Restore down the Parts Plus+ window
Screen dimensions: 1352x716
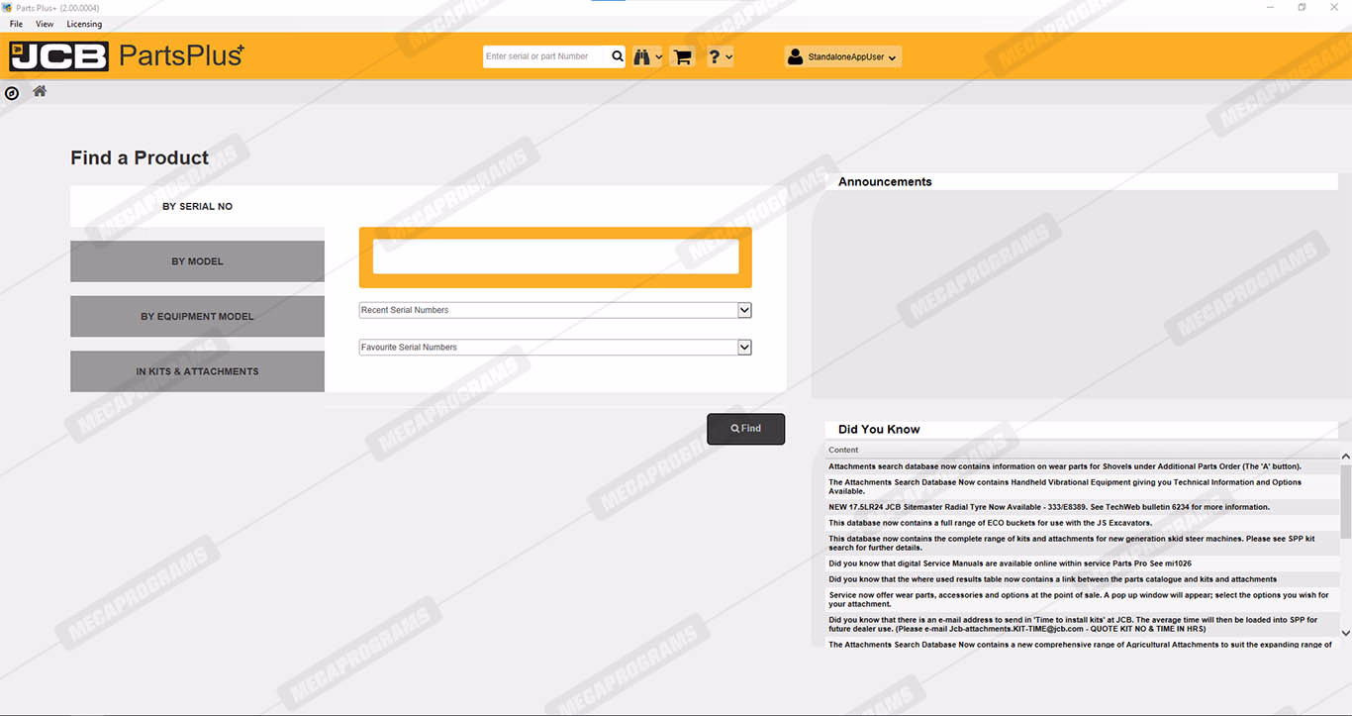[1302, 7]
